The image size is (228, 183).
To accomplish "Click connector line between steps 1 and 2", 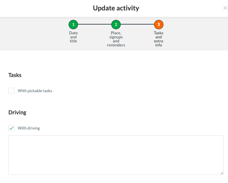I will point(94,25).
